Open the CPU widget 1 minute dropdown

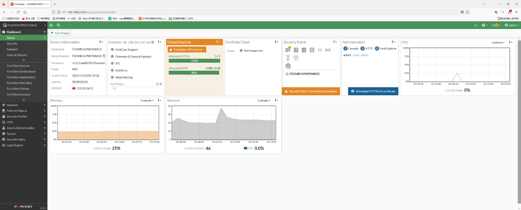[498, 42]
